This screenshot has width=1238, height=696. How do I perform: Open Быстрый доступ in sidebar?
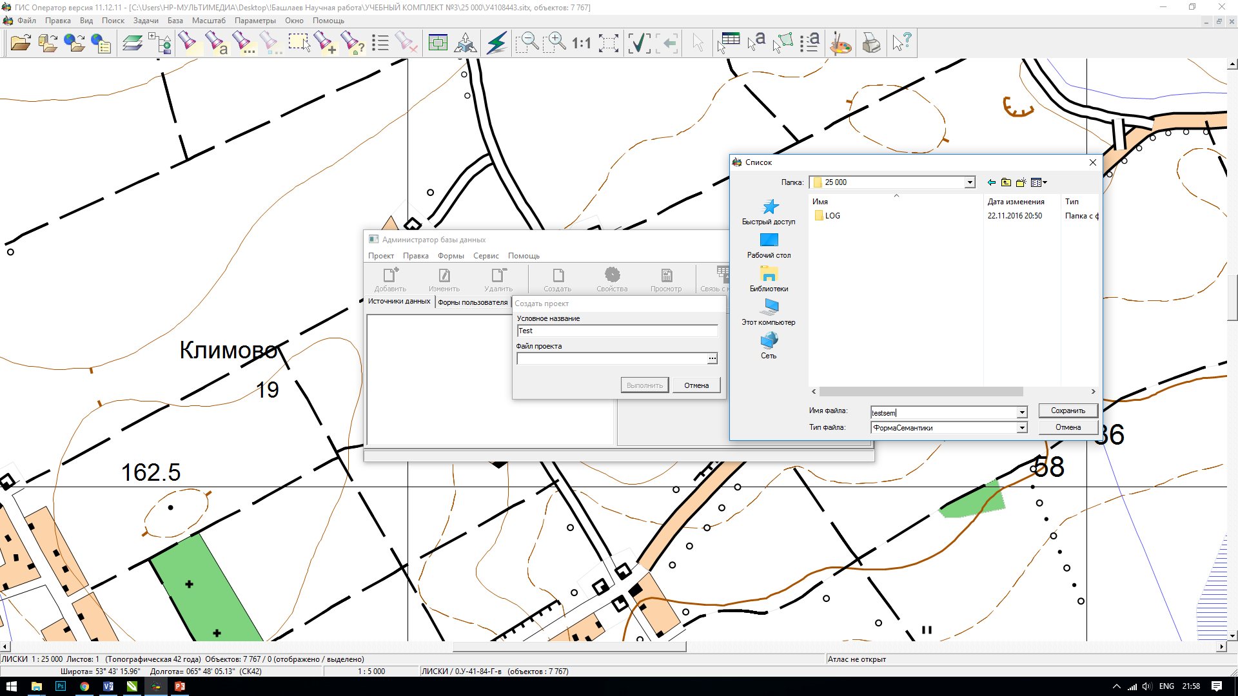pyautogui.click(x=769, y=212)
